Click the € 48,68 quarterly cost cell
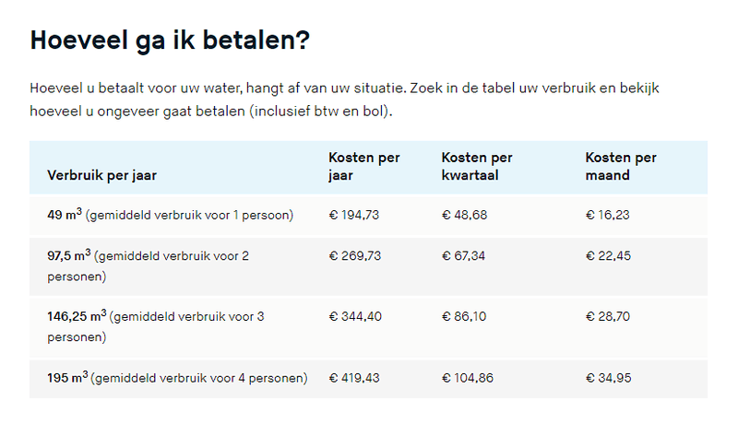Image resolution: width=738 pixels, height=424 pixels. pos(465,215)
